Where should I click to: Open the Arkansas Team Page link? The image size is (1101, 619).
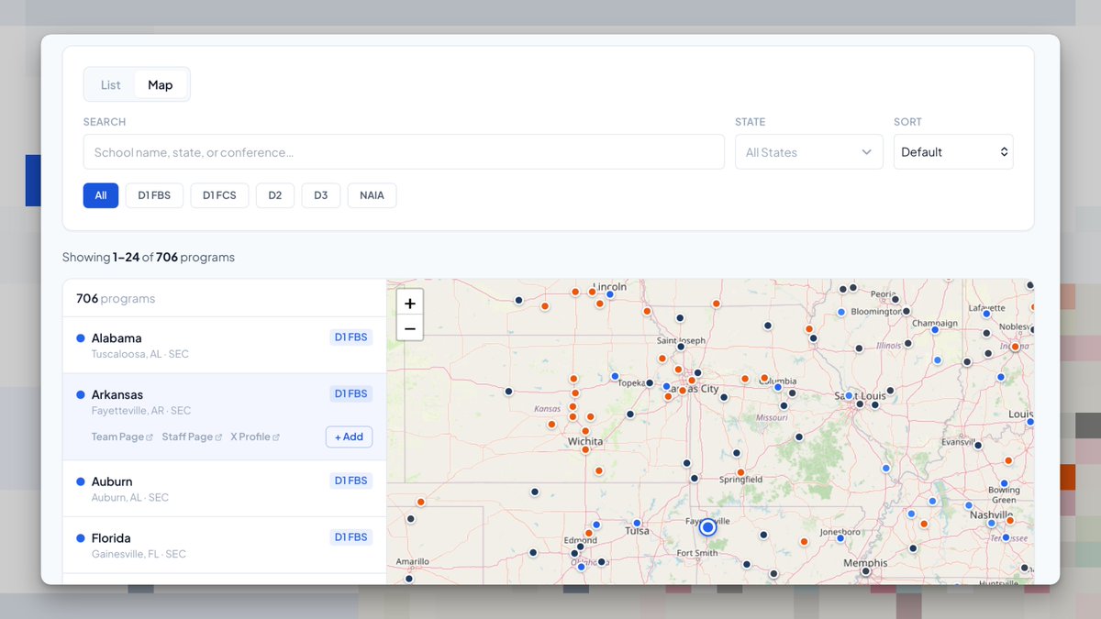click(x=122, y=437)
